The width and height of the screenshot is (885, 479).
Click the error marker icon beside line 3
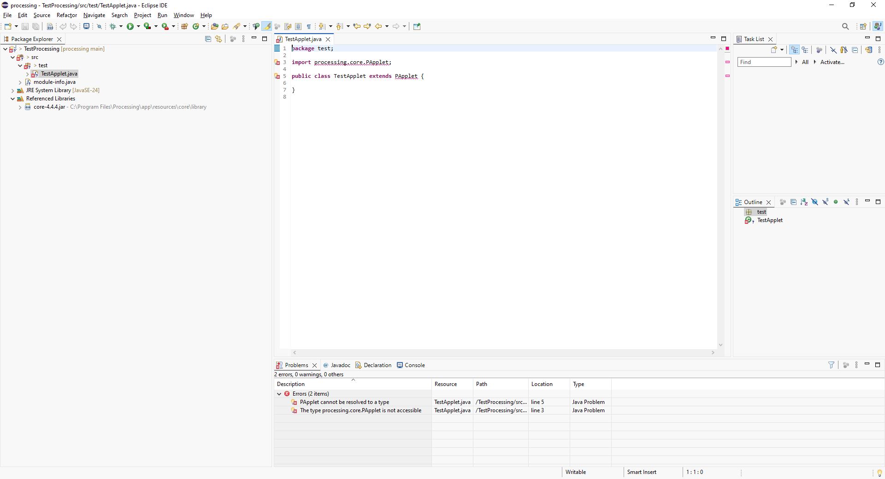click(x=277, y=62)
